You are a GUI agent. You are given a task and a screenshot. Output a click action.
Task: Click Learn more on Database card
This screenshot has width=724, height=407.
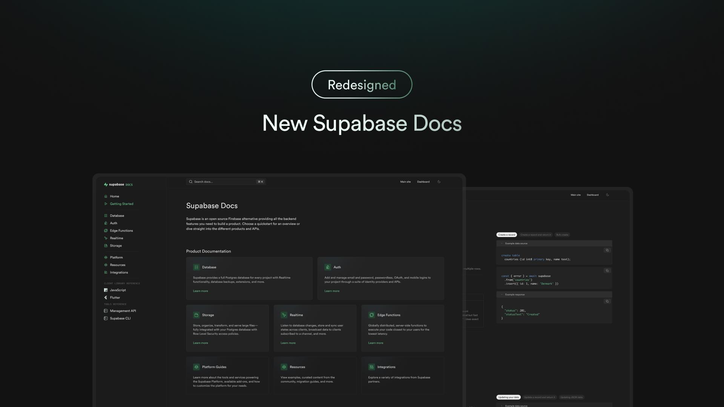[x=201, y=291]
